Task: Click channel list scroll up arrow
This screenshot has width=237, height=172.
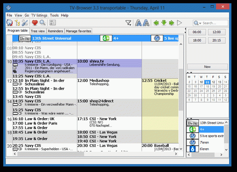Action: coord(226,122)
